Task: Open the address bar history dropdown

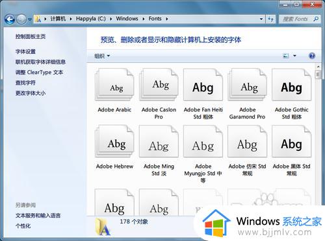Action: [261, 19]
